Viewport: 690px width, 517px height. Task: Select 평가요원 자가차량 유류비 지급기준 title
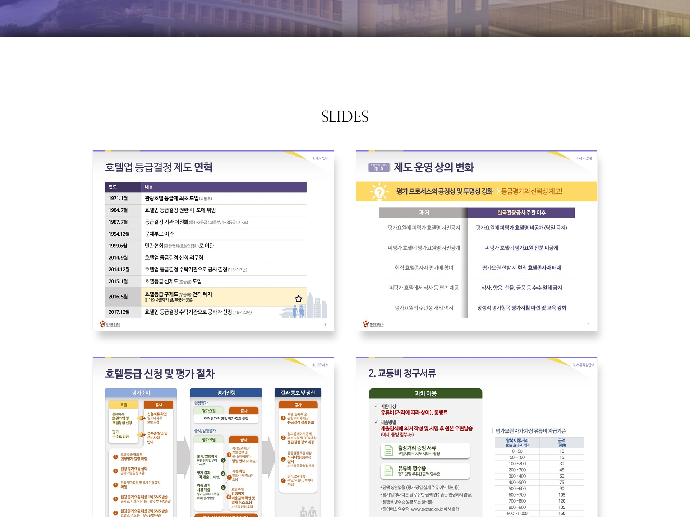coord(530,431)
